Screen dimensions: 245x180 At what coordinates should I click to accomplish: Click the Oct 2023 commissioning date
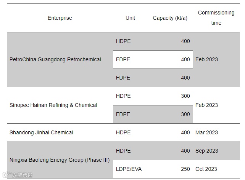tap(206, 169)
